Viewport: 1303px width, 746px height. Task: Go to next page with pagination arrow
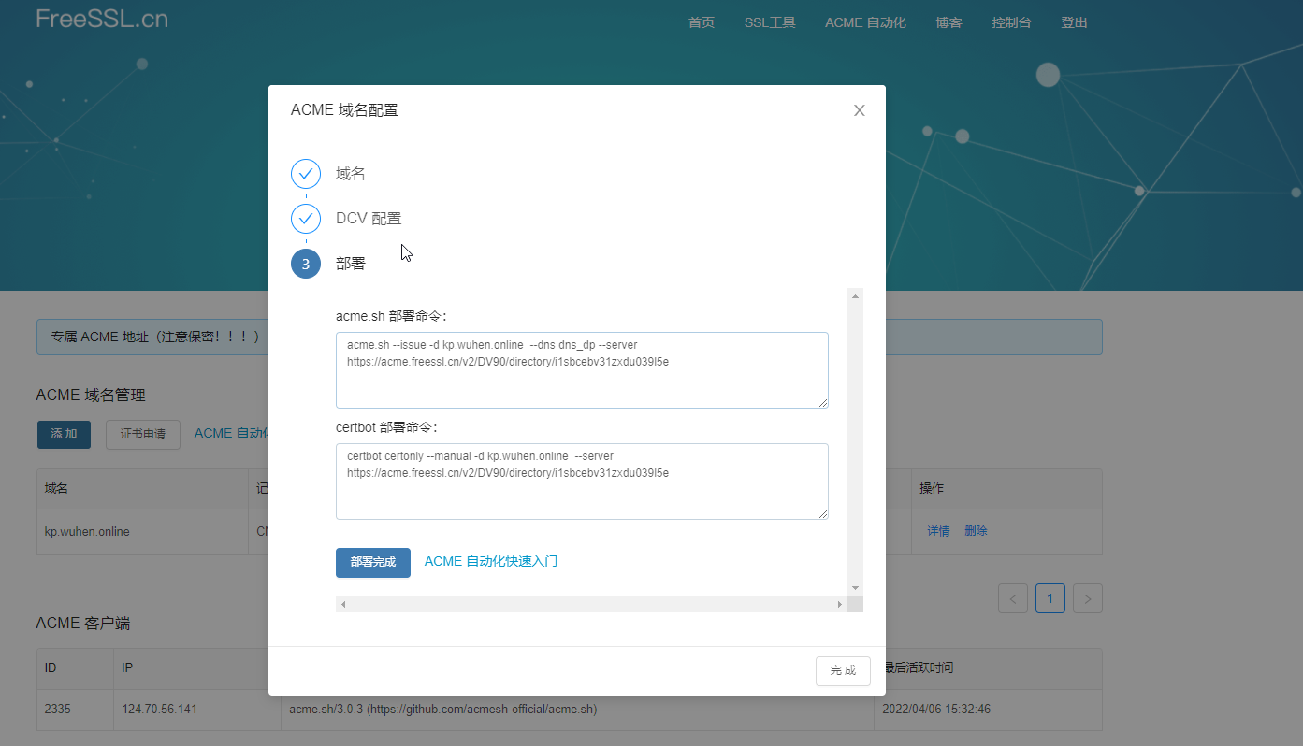coord(1087,598)
